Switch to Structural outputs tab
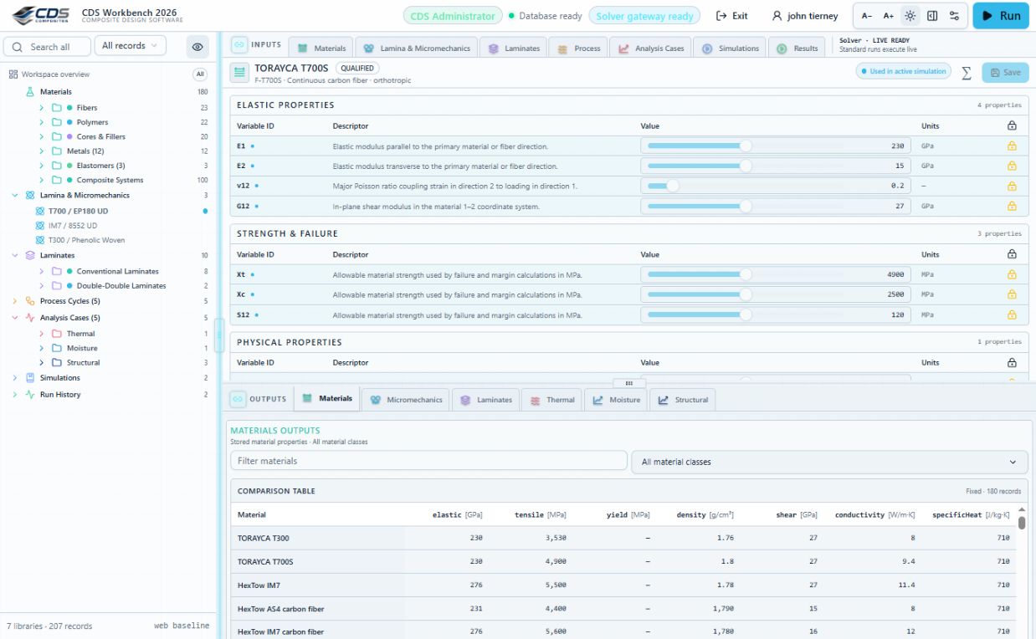1036x639 pixels. (x=683, y=400)
